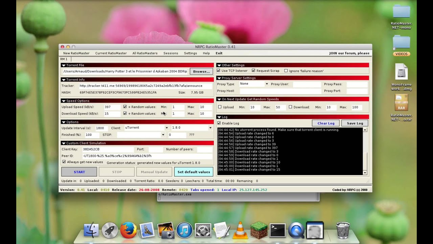Image resolution: width=433 pixels, height=244 pixels.
Task: Collapse the Torrent File section
Action: tap(64, 65)
